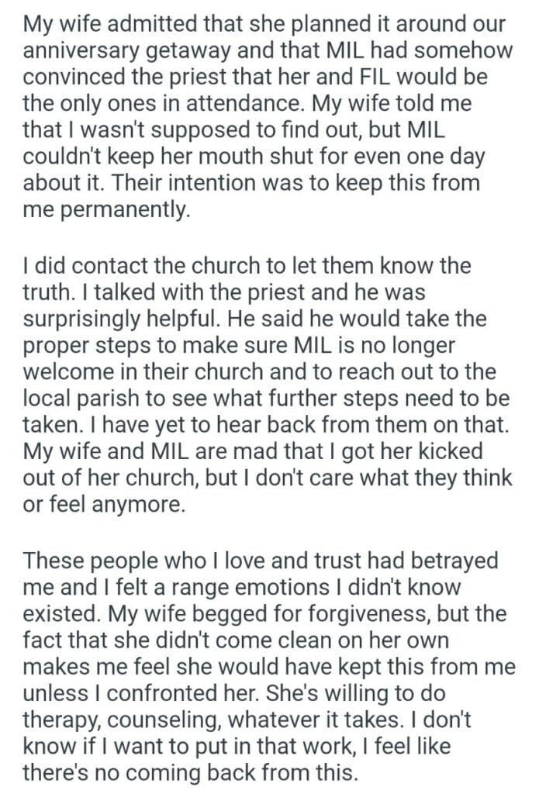Click the line "I did contact the church"
Image resolution: width=539 pixels, height=794 pixels.
[x=171, y=267]
